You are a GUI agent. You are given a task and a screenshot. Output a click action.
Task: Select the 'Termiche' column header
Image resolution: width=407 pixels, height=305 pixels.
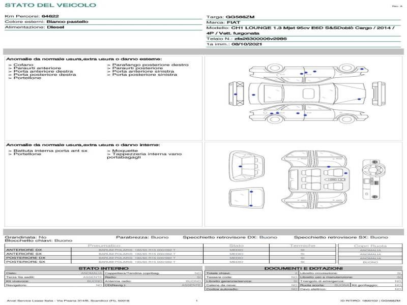302,246
